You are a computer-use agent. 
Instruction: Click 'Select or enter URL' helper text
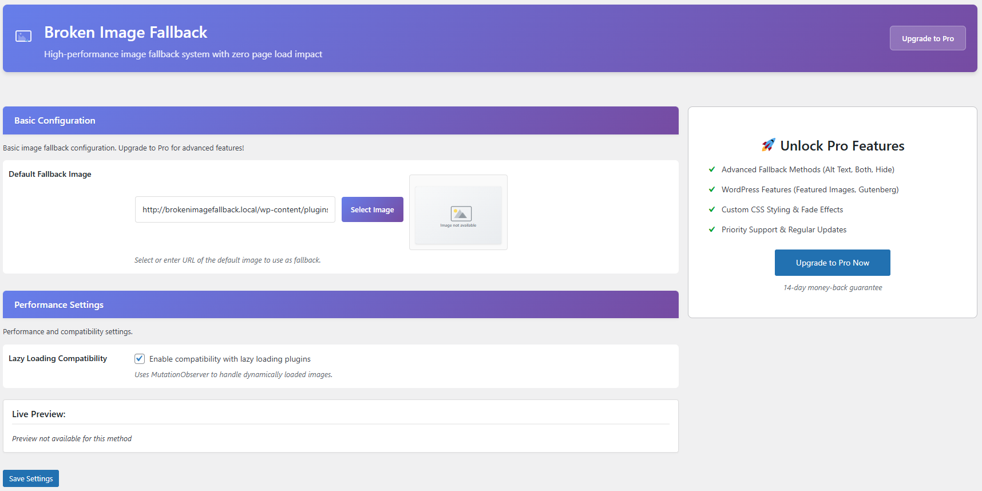tap(227, 260)
